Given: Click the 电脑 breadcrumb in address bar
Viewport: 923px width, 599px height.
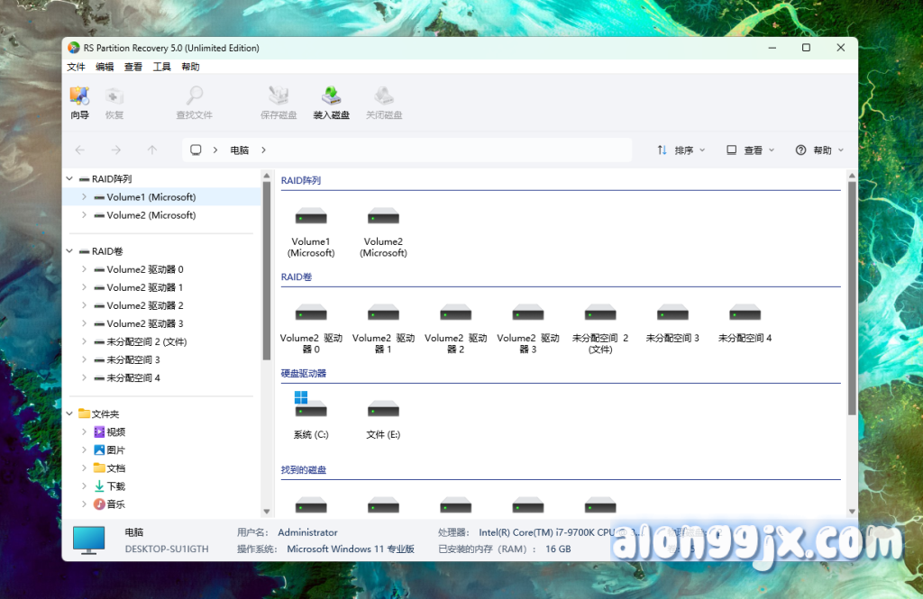Looking at the screenshot, I should point(239,150).
